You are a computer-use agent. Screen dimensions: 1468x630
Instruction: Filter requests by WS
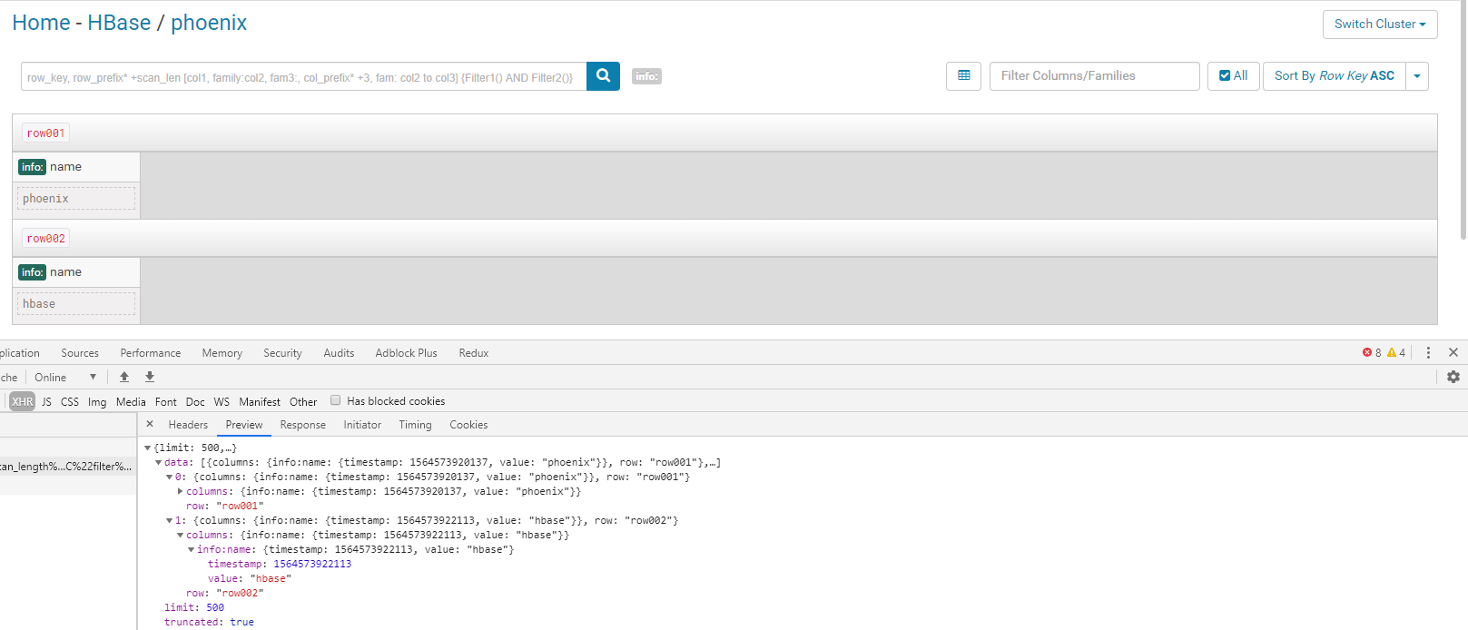point(222,401)
